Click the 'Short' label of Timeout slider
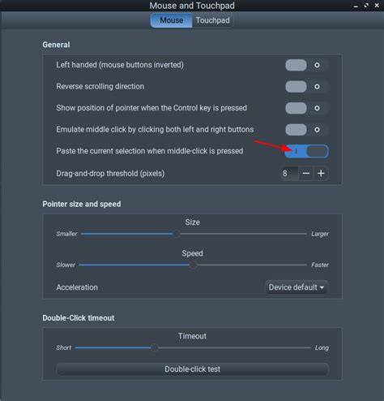384x401 pixels. click(x=64, y=347)
